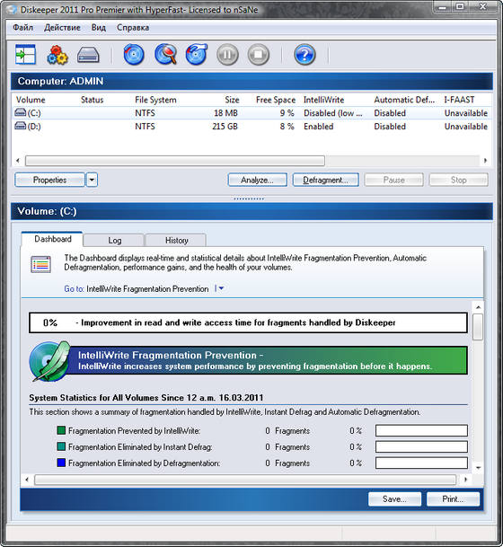Click the dashboard horizontal scrollbar thumb
The height and width of the screenshot is (547, 503).
pyautogui.click(x=245, y=480)
